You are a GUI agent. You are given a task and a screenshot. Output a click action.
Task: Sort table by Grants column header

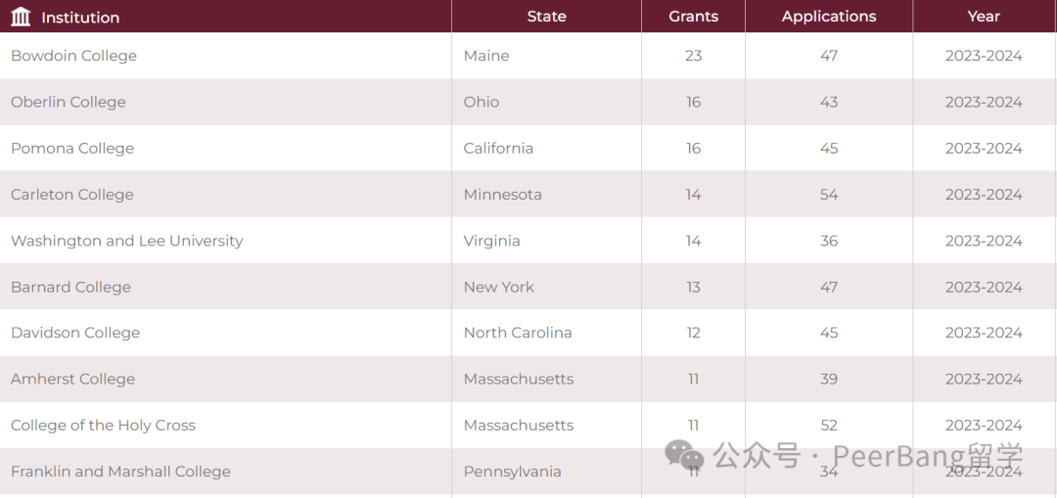point(693,17)
